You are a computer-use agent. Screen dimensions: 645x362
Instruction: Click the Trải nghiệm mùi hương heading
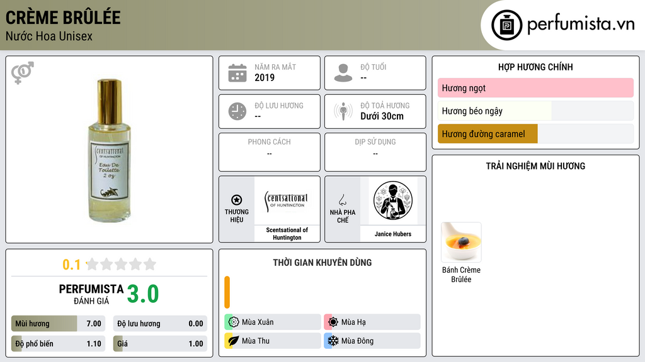[x=535, y=166]
